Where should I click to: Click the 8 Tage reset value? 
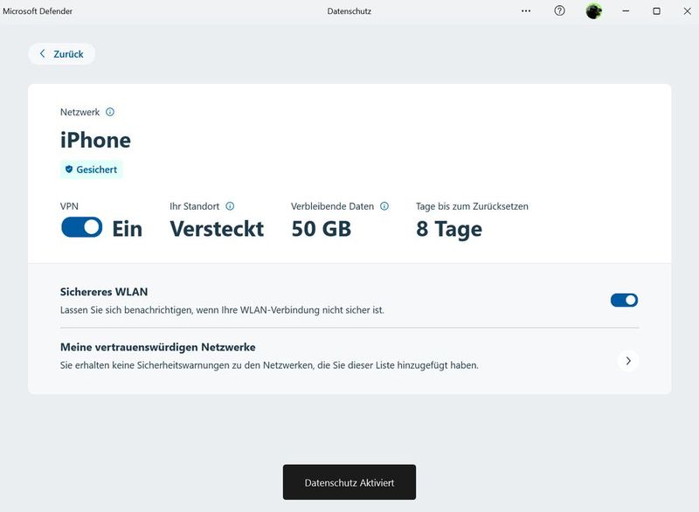click(449, 230)
